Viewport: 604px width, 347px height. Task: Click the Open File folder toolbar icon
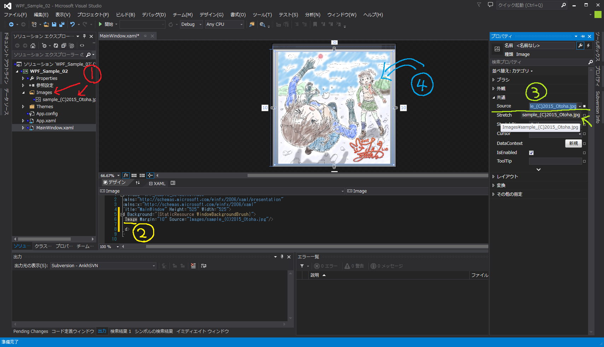(x=46, y=24)
